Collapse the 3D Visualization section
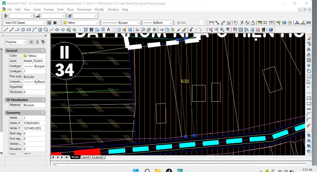 43,100
